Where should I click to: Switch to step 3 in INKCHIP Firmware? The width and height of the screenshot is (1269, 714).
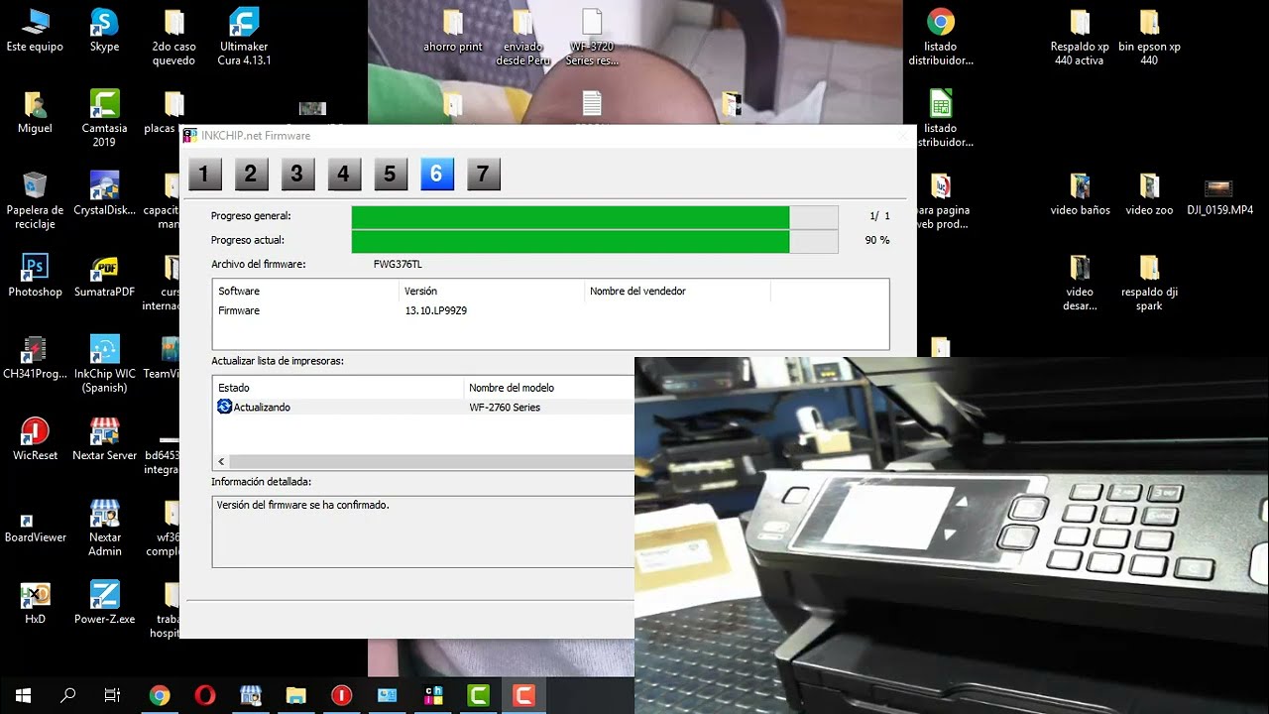pyautogui.click(x=297, y=175)
